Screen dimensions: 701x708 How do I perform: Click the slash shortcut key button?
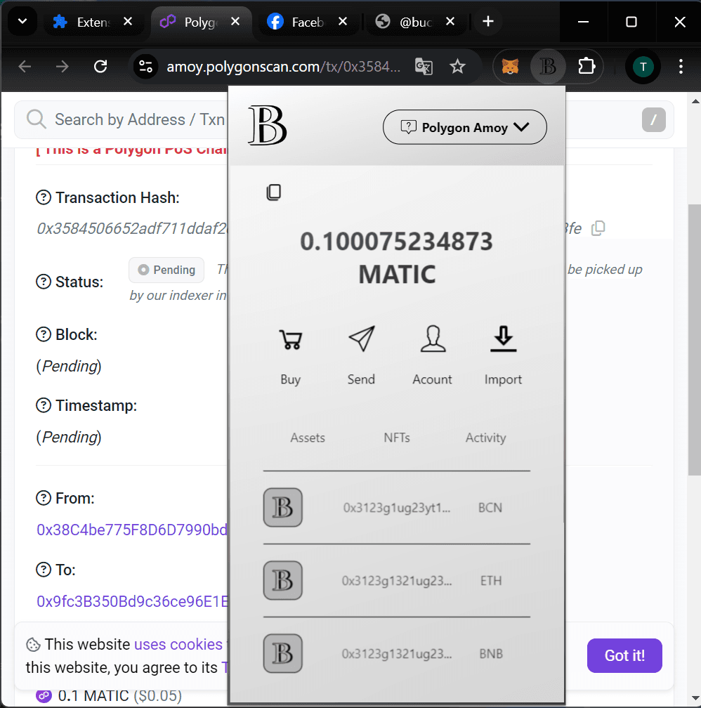coord(653,119)
